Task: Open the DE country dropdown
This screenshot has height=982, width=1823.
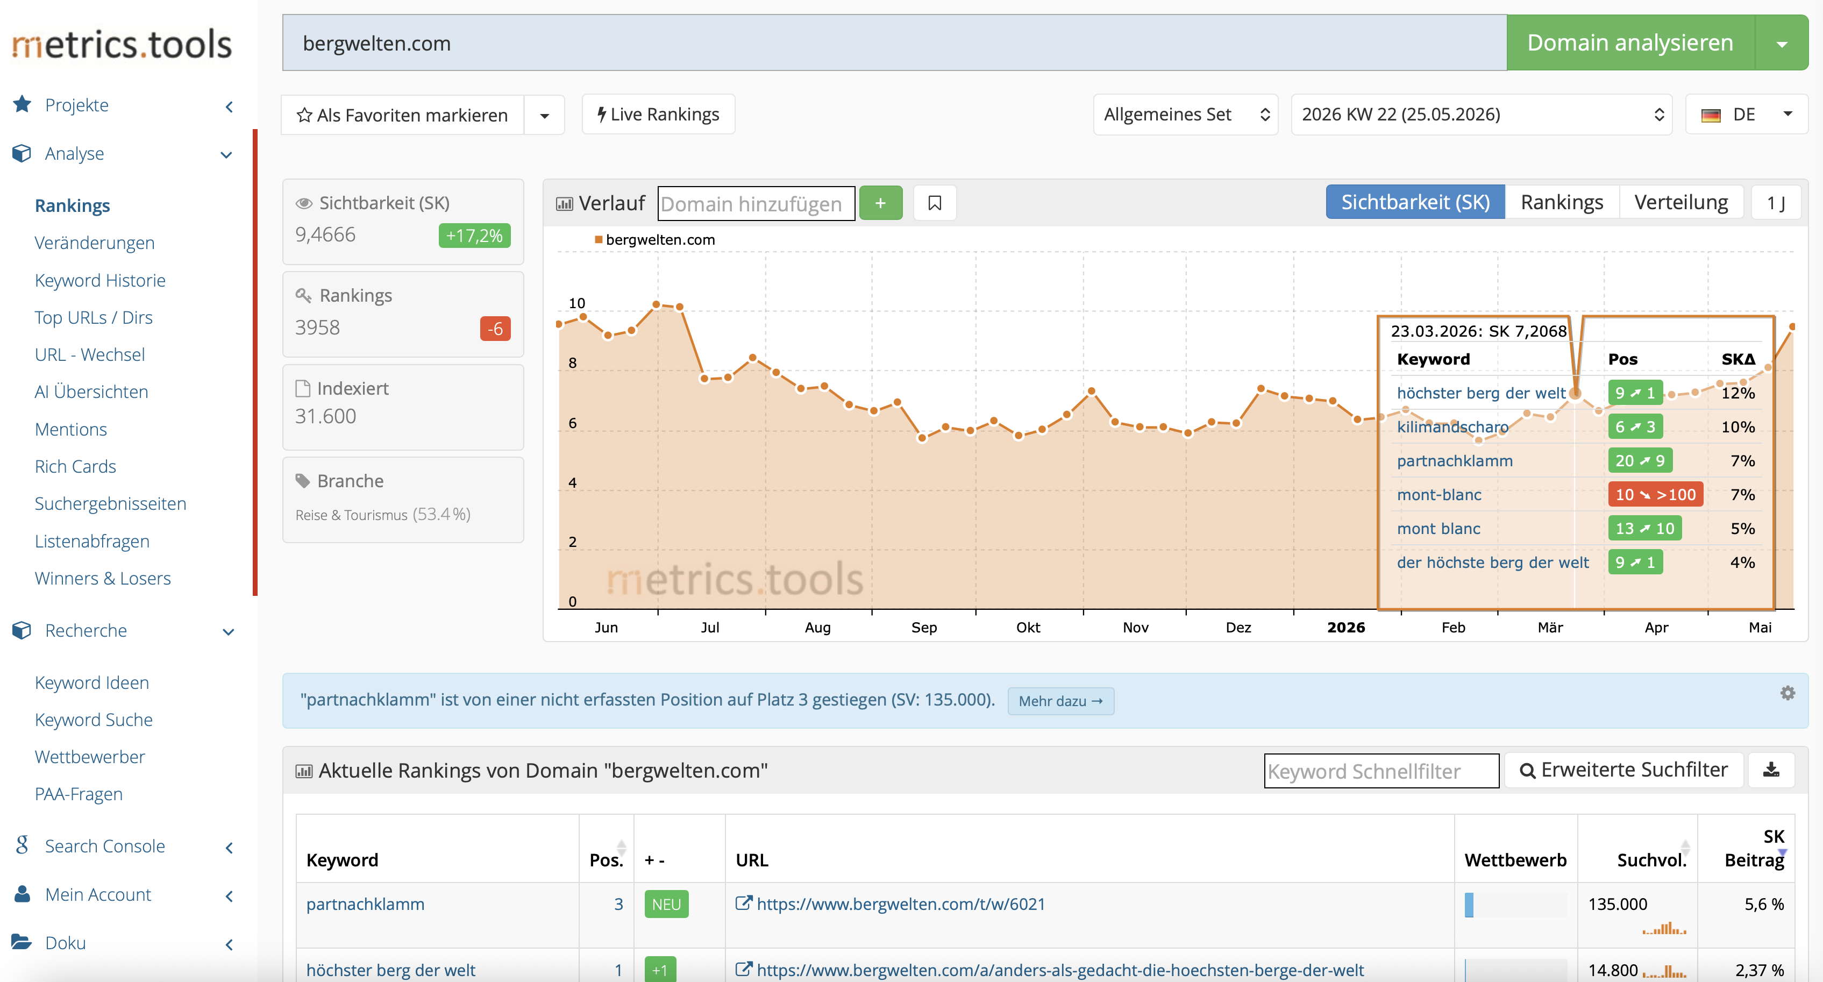Action: 1747,115
